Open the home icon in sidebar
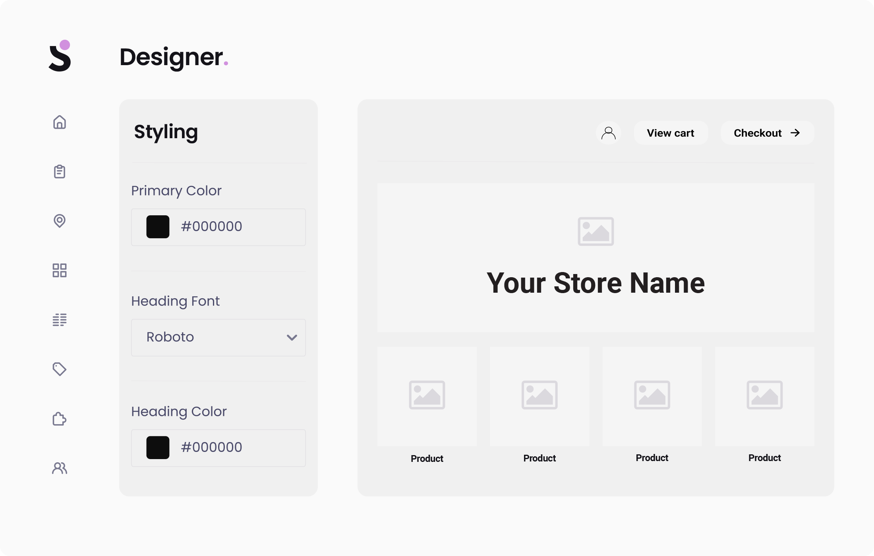Viewport: 874px width, 556px height. [x=60, y=122]
